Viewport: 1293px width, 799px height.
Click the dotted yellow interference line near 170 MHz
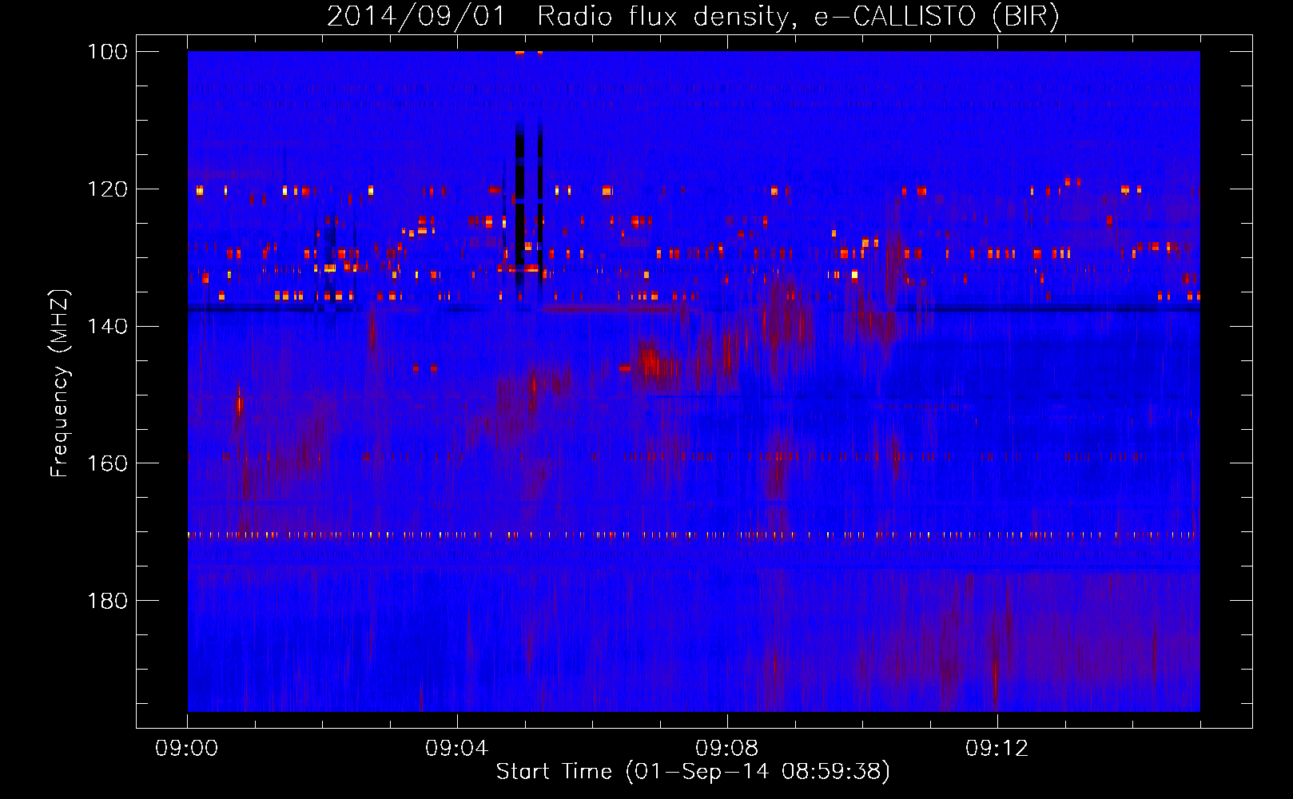pos(694,535)
